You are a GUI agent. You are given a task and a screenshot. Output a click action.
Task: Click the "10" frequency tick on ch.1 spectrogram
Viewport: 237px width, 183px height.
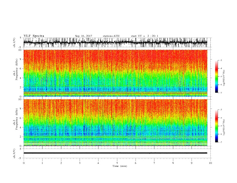pos(20,50)
